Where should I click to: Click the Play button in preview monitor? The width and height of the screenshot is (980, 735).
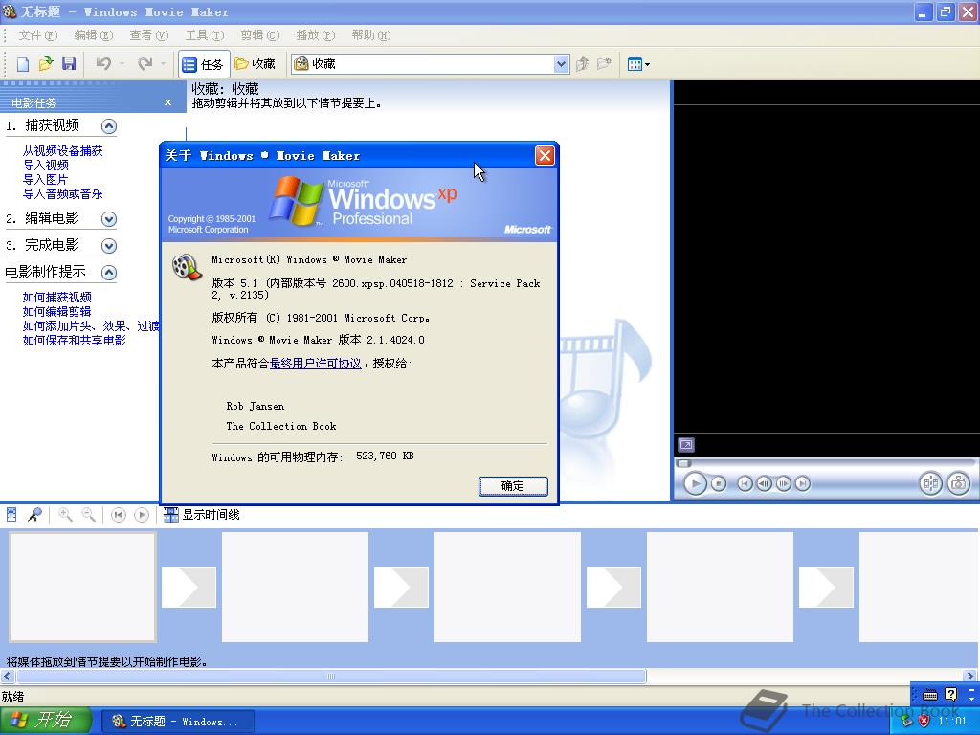(695, 483)
